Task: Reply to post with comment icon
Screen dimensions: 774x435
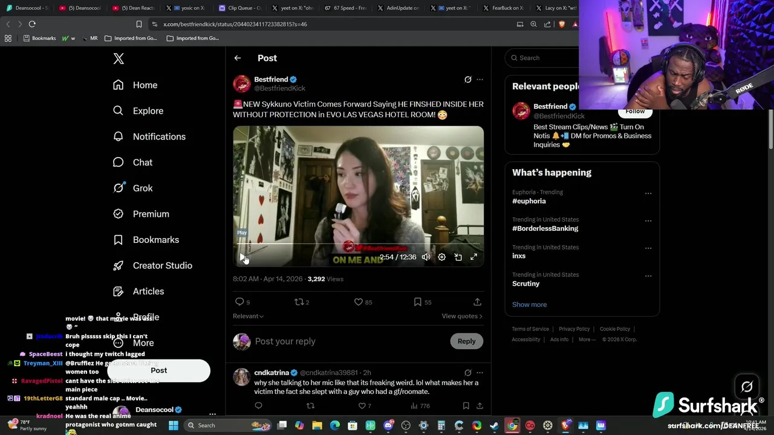Action: tap(239, 301)
